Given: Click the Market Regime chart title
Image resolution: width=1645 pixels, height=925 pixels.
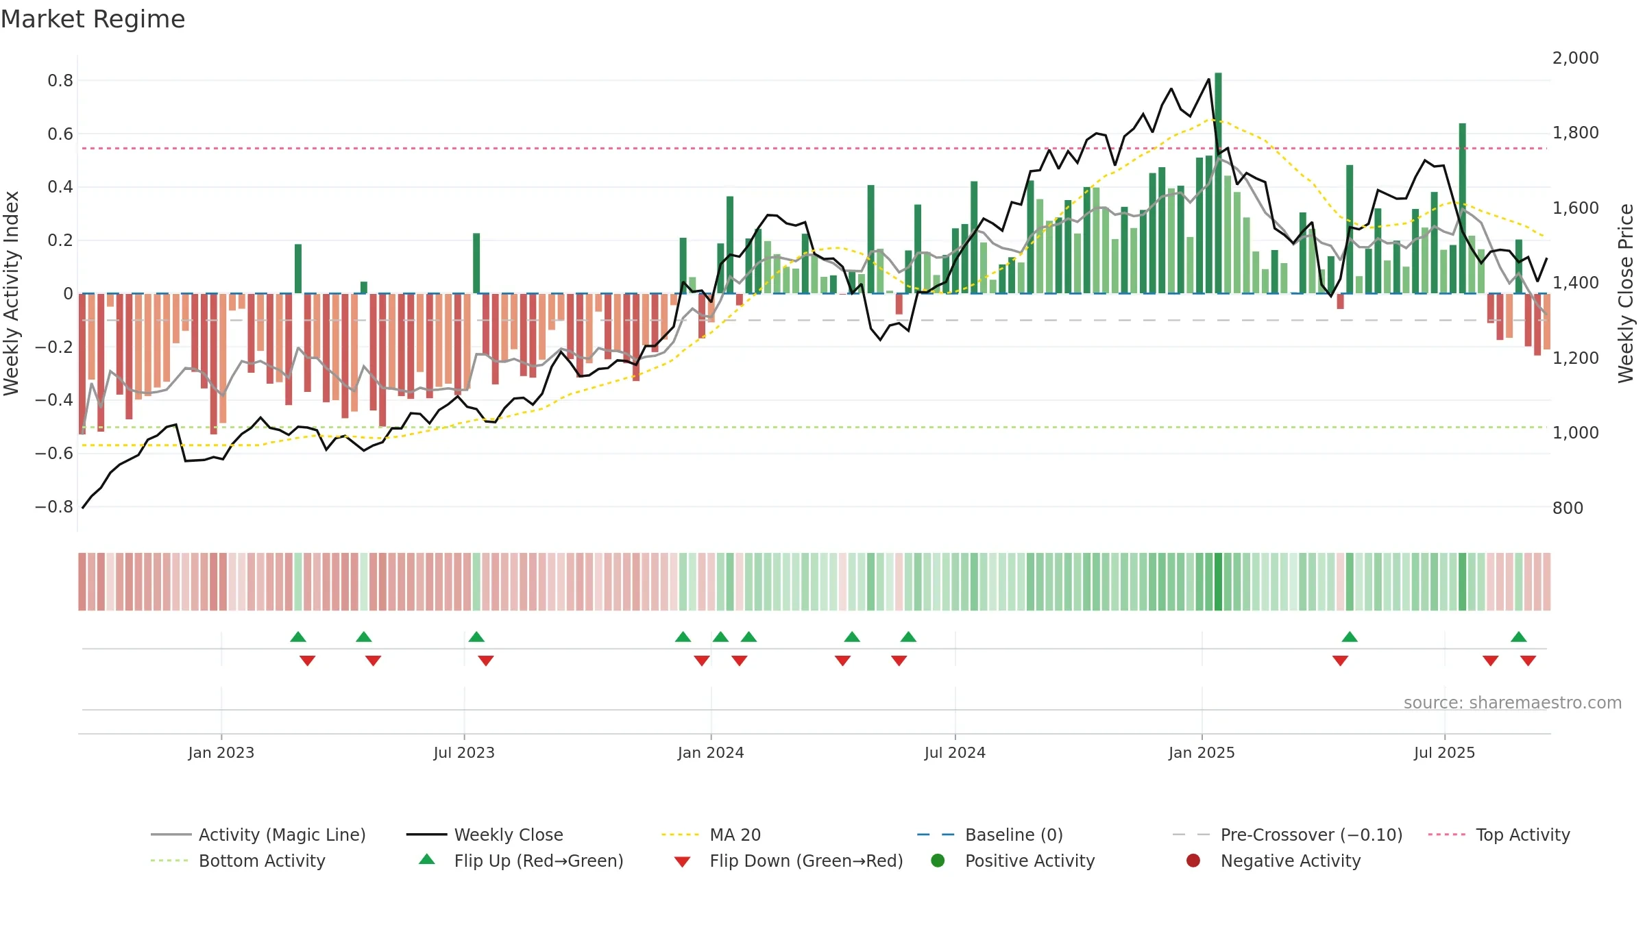Looking at the screenshot, I should 93,19.
